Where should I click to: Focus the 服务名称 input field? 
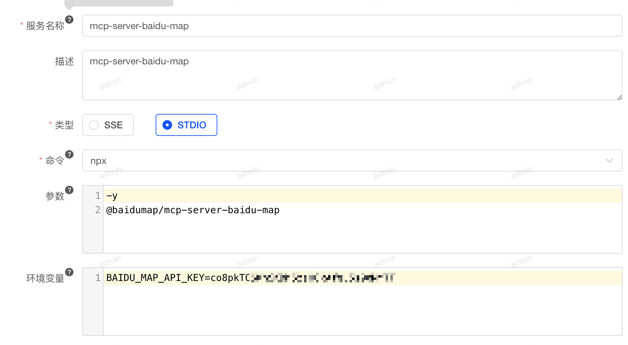tap(352, 26)
